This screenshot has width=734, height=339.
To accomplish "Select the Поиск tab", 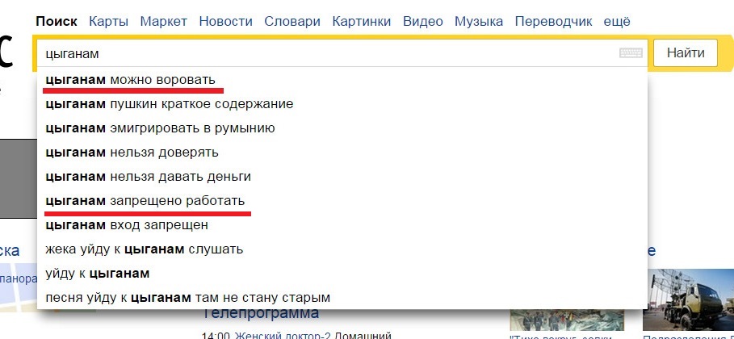I will [x=57, y=22].
